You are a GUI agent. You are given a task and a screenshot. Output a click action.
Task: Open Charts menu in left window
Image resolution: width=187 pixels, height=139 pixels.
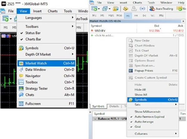click(53, 11)
